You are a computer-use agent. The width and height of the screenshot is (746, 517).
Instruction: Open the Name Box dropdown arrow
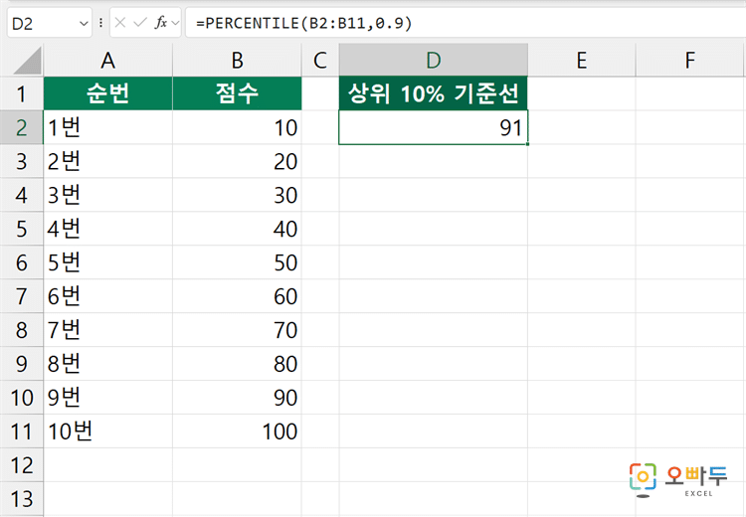84,23
